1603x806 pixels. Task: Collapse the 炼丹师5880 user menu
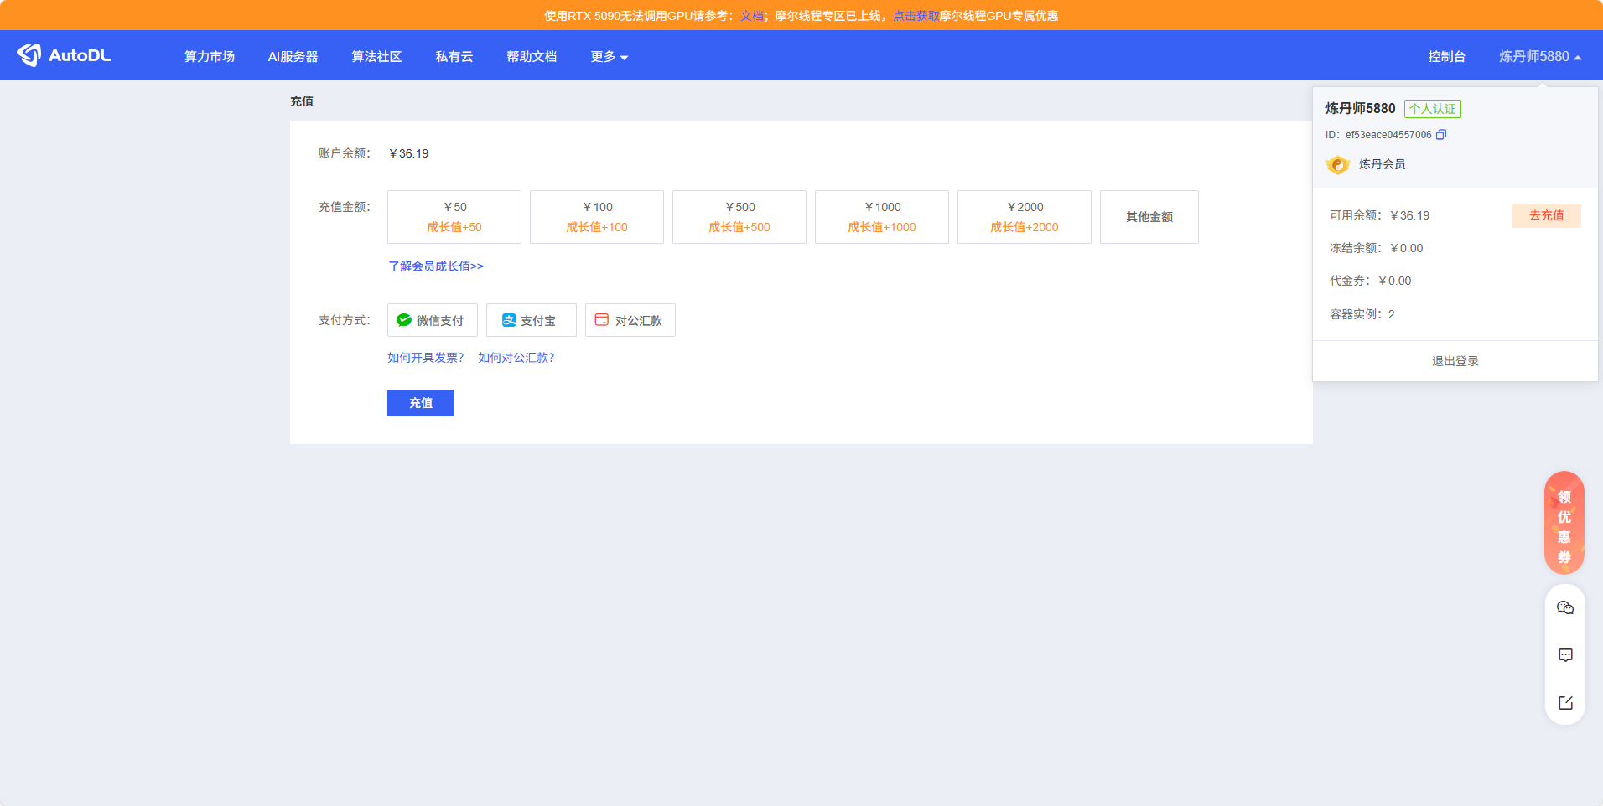click(1540, 56)
